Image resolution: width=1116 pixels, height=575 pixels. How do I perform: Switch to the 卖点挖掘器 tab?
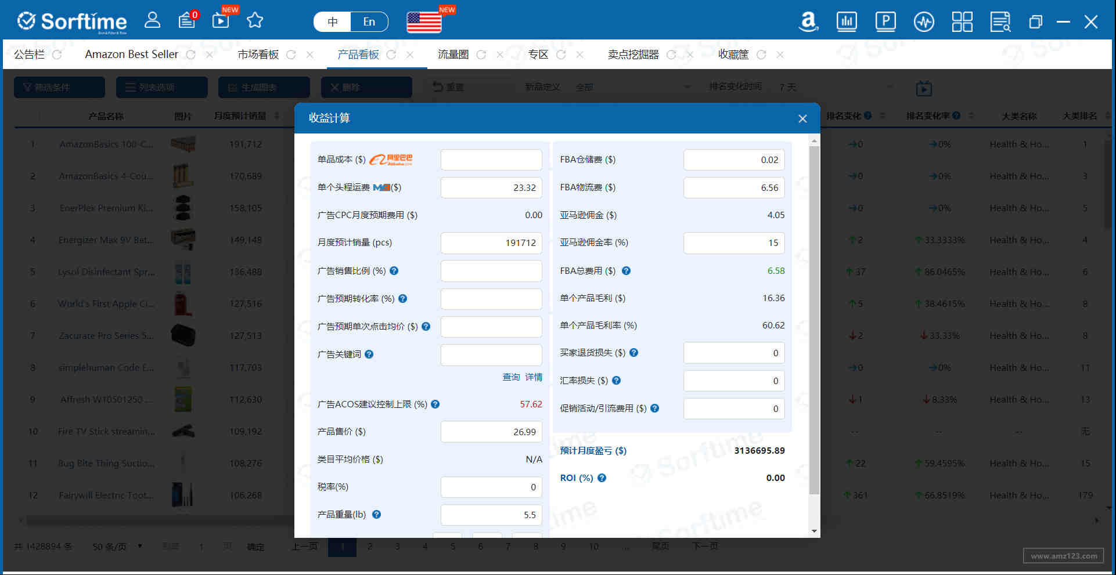tap(633, 55)
